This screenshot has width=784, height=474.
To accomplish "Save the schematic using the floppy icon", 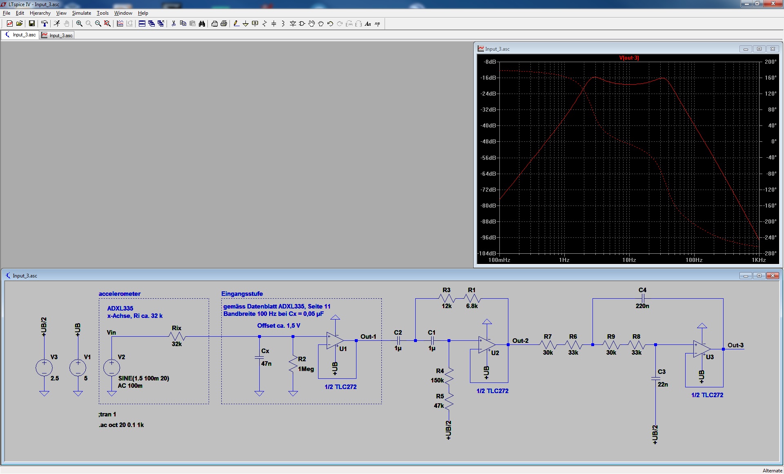I will click(x=31, y=24).
